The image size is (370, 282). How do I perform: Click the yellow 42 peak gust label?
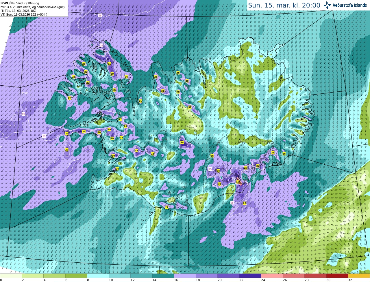238,182
